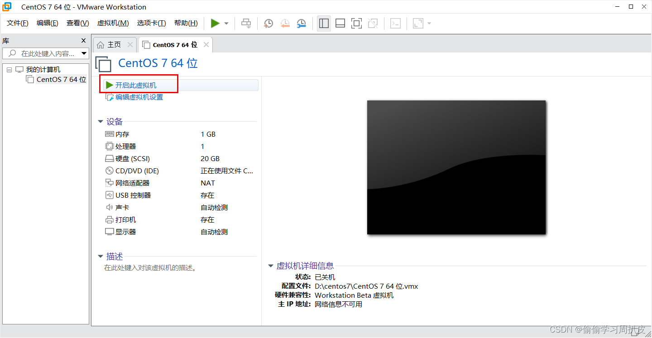
Task: Click the network icon beside 网络适配器
Action: click(x=109, y=183)
